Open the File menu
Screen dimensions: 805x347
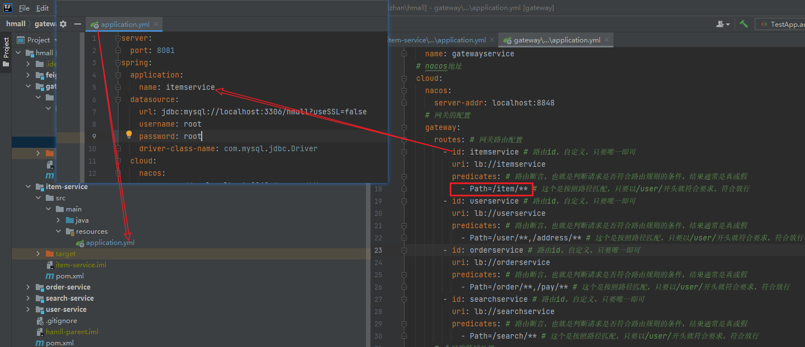point(24,8)
